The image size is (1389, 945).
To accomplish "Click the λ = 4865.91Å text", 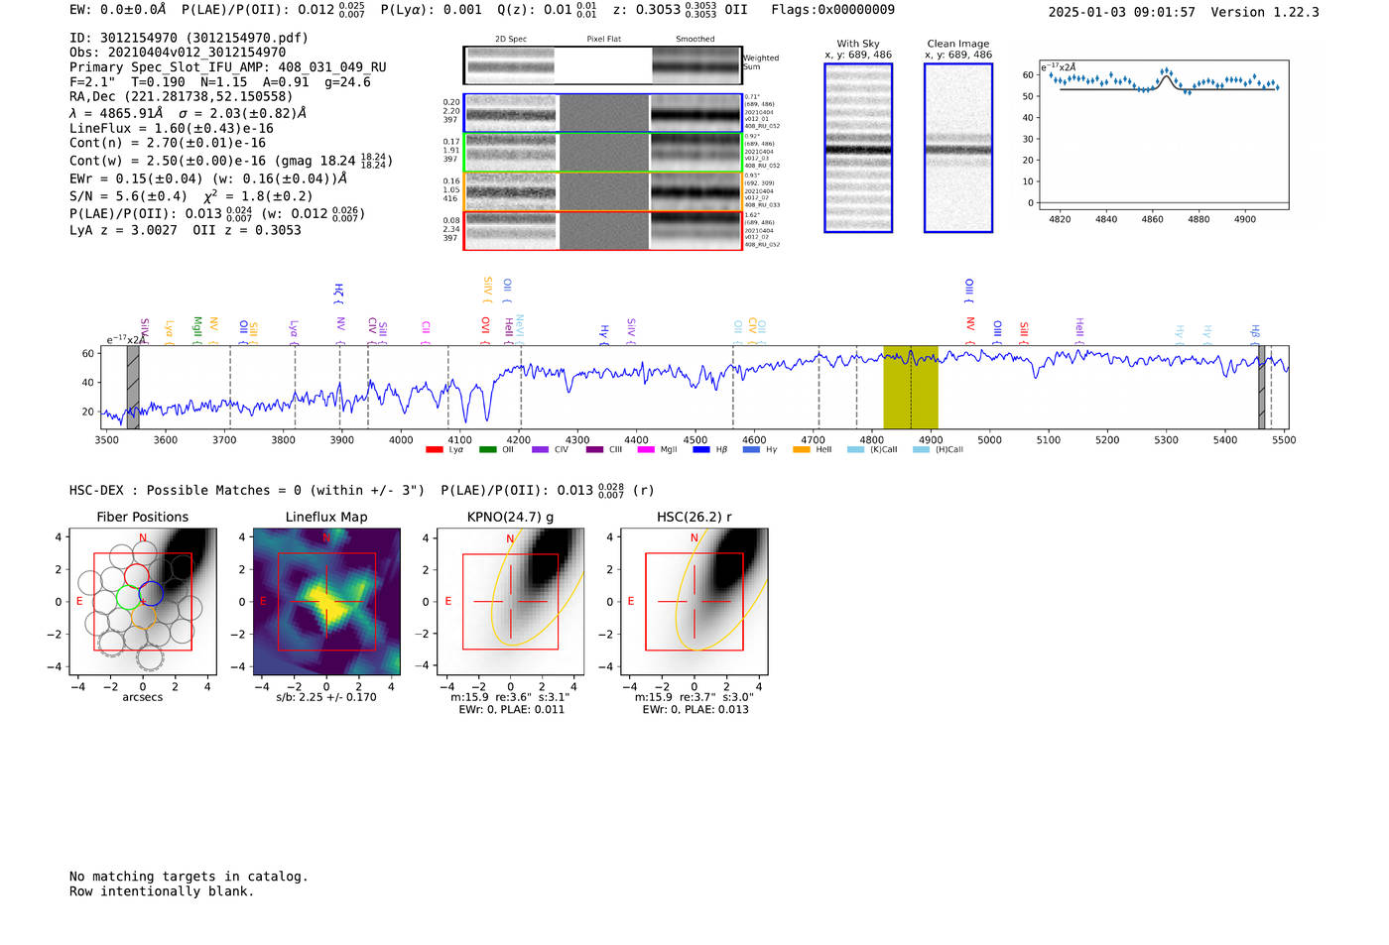I will [x=116, y=113].
